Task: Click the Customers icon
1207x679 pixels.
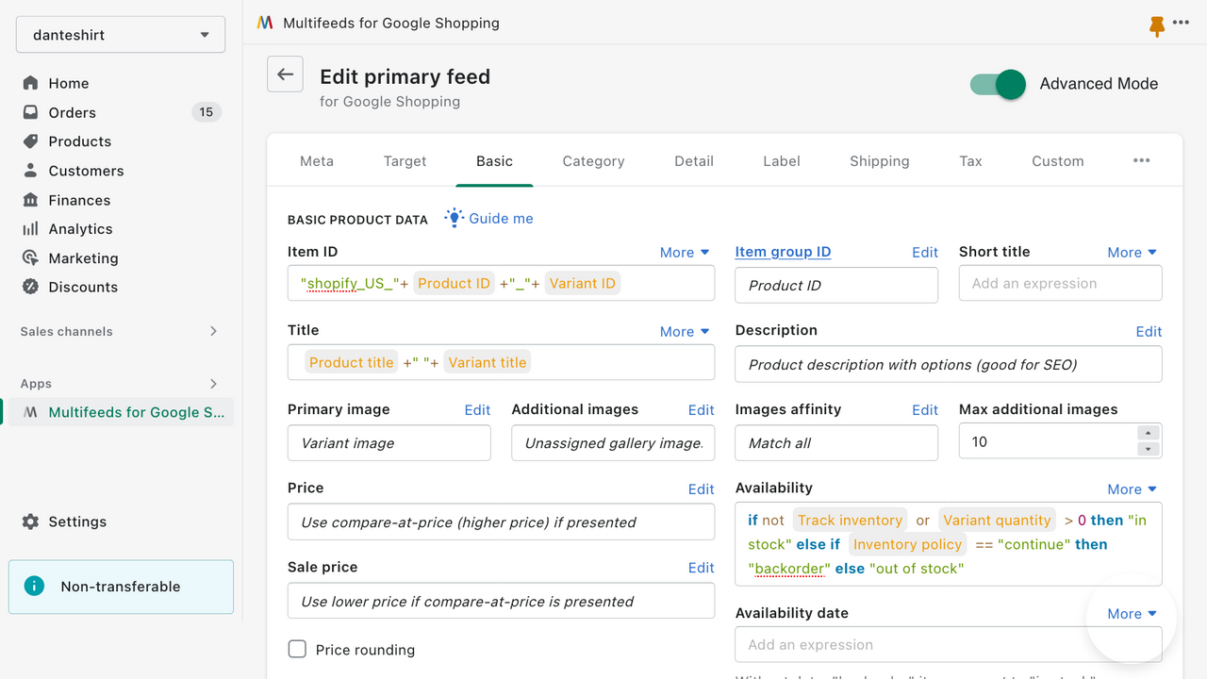Action: pos(29,171)
